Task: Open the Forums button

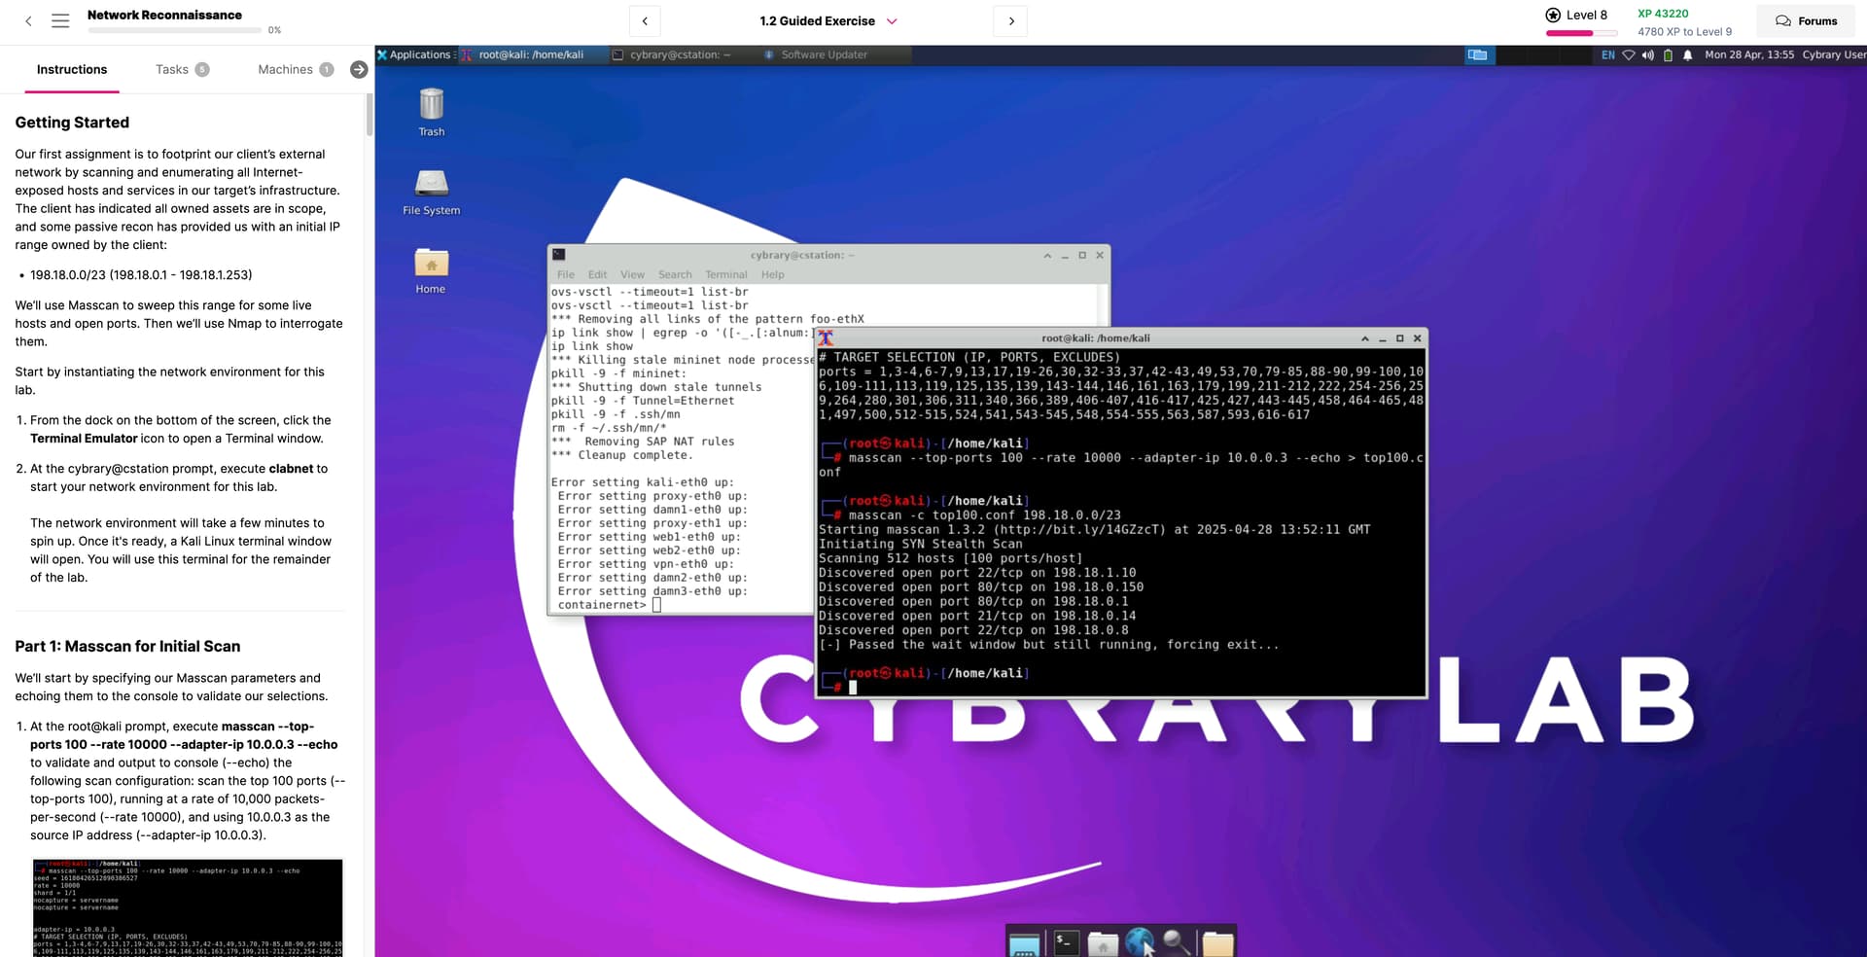Action: point(1806,21)
